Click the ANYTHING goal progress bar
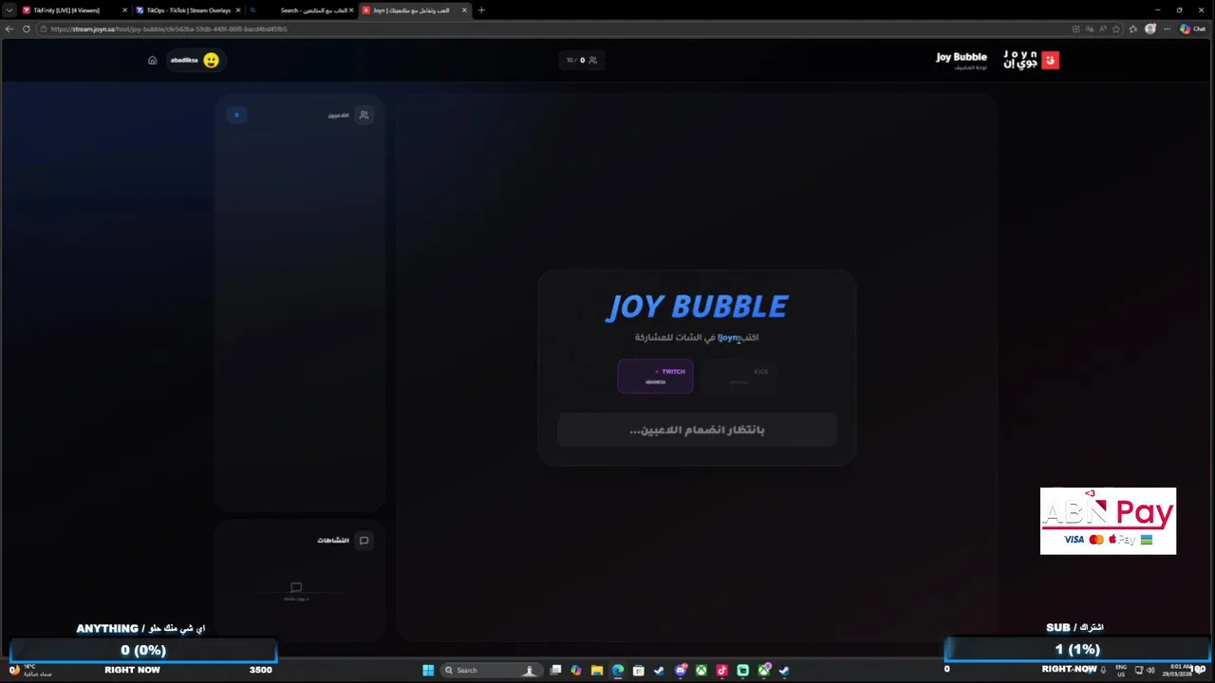Screen dimensions: 1215x683 (x=143, y=650)
